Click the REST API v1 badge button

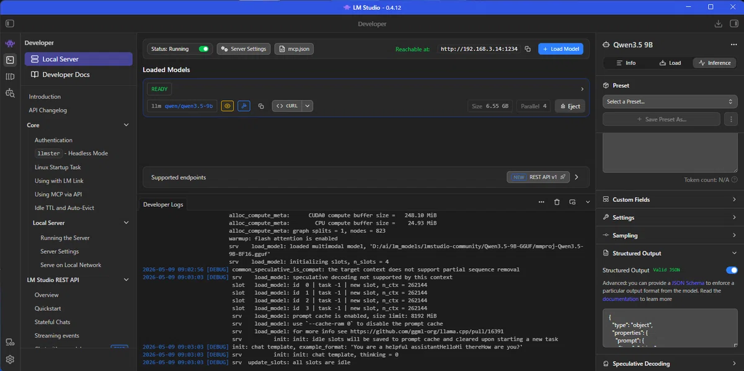pos(538,177)
